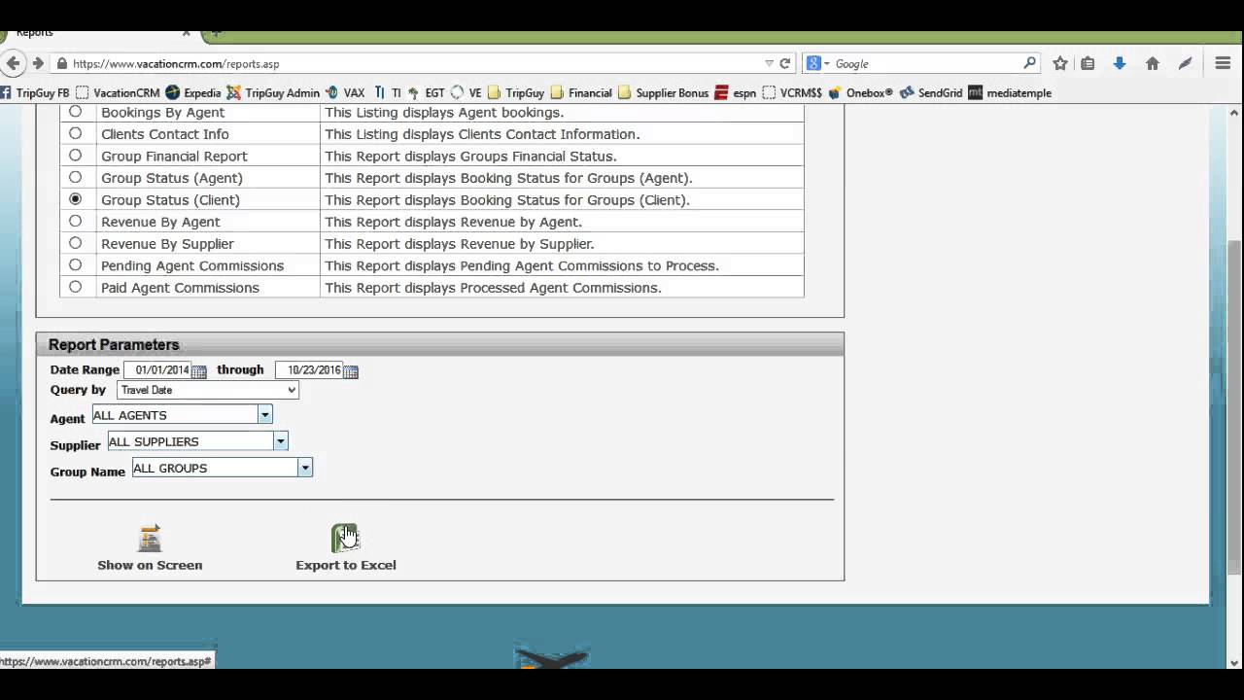Image resolution: width=1244 pixels, height=700 pixels.
Task: Click the browser home icon
Action: (x=1153, y=63)
